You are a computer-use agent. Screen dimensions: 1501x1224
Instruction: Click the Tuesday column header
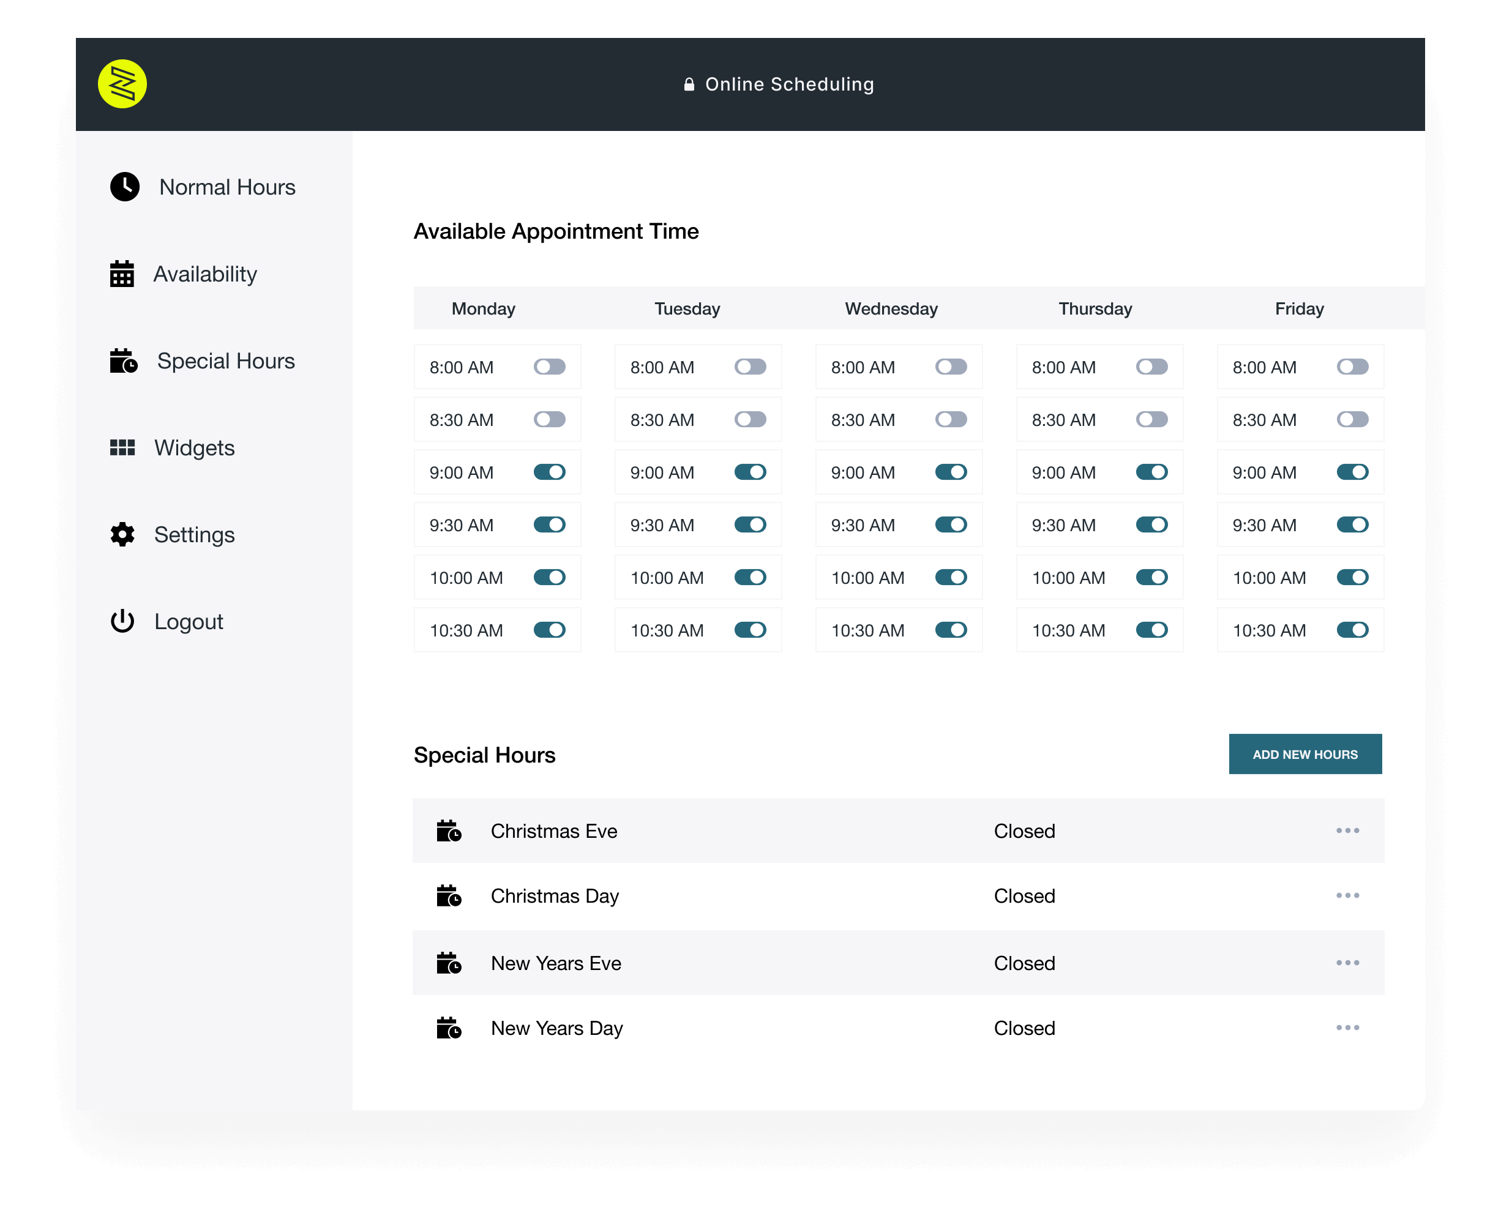tap(687, 309)
